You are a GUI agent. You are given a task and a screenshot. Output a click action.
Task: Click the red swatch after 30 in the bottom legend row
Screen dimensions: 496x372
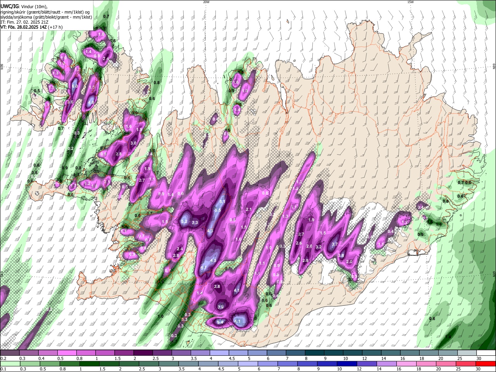point(486,363)
